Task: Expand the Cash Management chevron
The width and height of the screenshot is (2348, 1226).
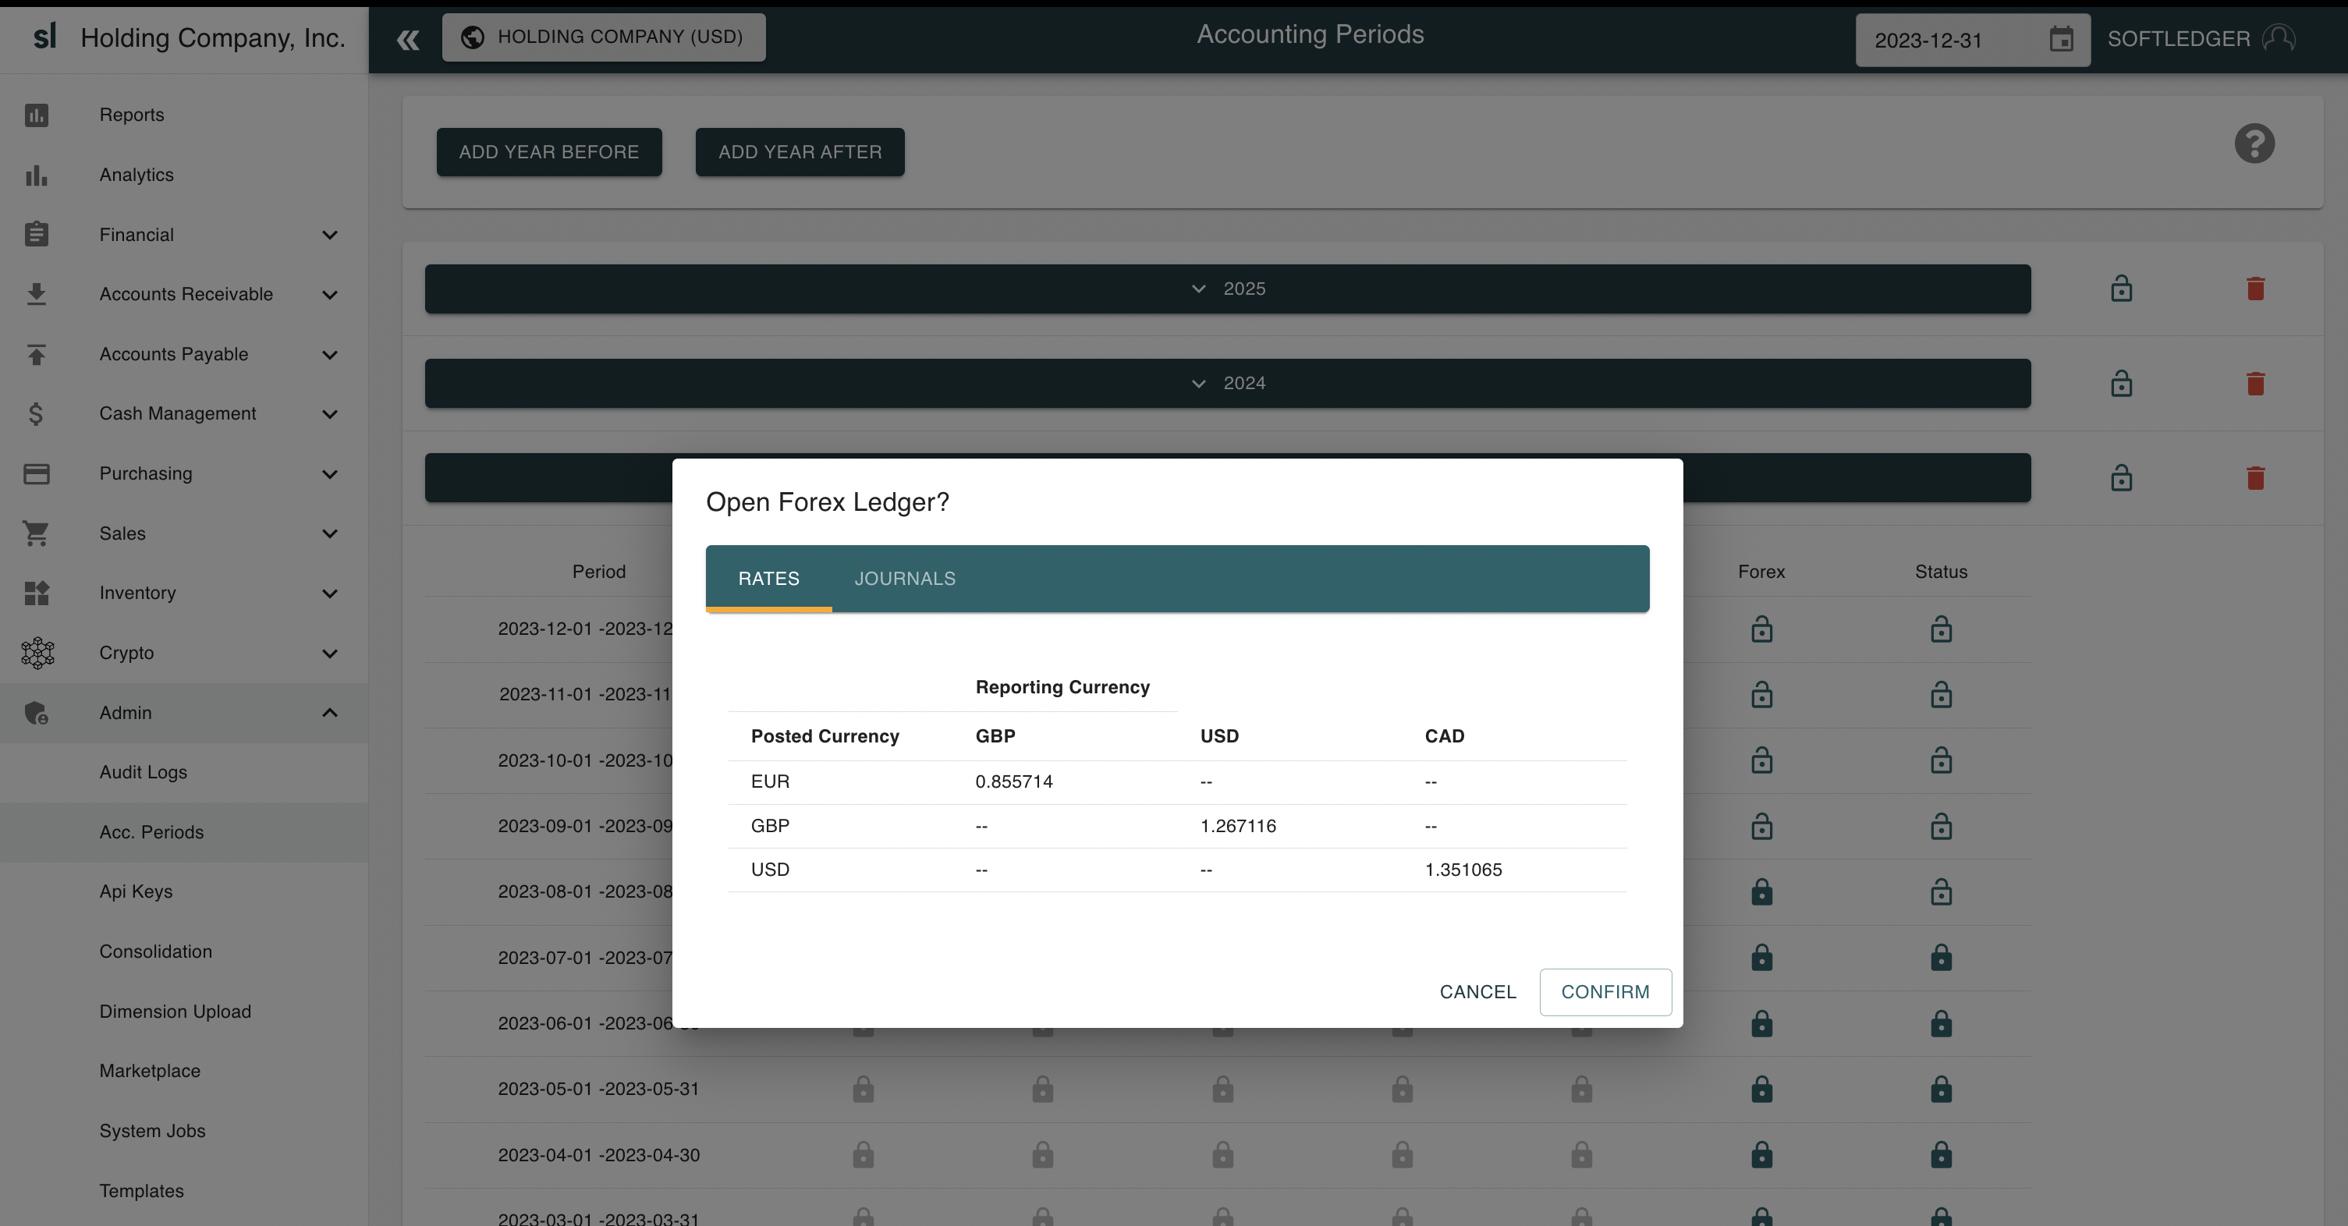Action: pyautogui.click(x=330, y=414)
